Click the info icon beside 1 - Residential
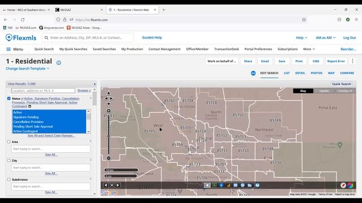Screen dimensions: 362x203 pyautogui.click(x=59, y=63)
